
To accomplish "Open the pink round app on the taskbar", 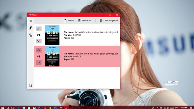I will coord(61,108).
